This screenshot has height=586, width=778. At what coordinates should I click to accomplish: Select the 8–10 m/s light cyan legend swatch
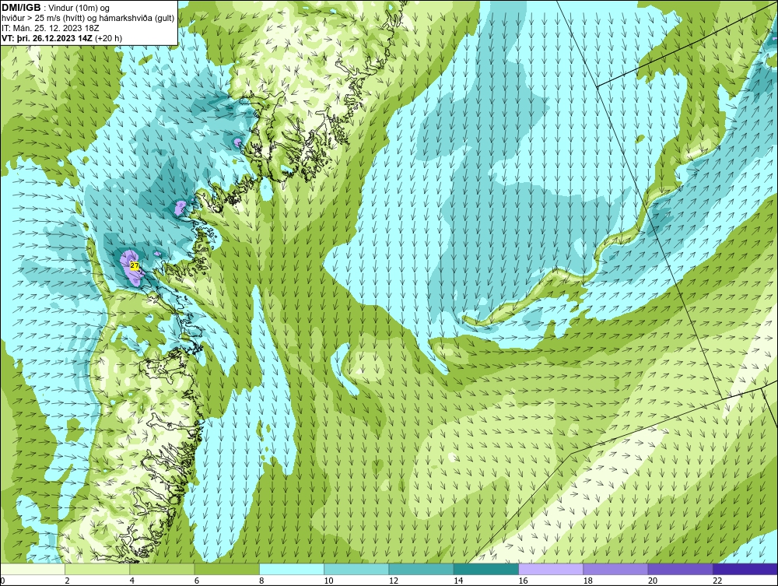(x=291, y=569)
